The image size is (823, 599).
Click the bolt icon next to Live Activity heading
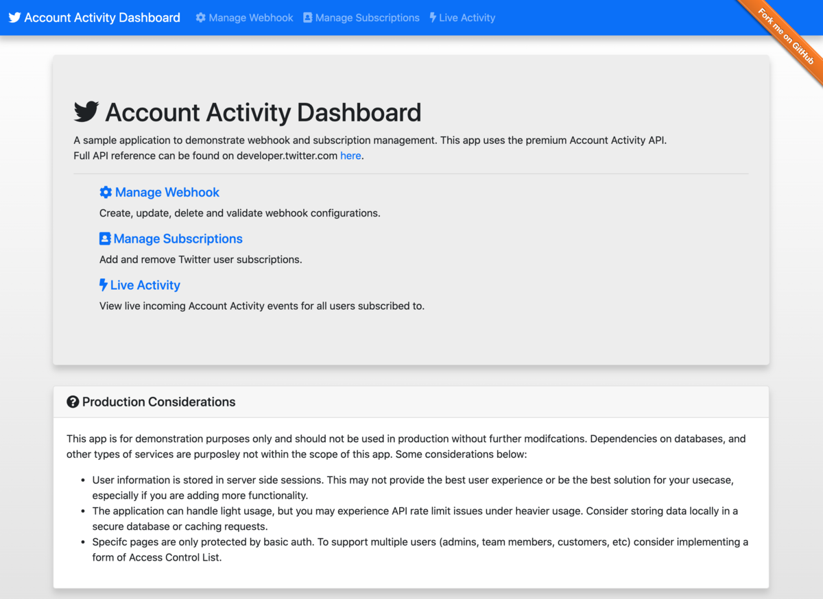click(x=104, y=285)
